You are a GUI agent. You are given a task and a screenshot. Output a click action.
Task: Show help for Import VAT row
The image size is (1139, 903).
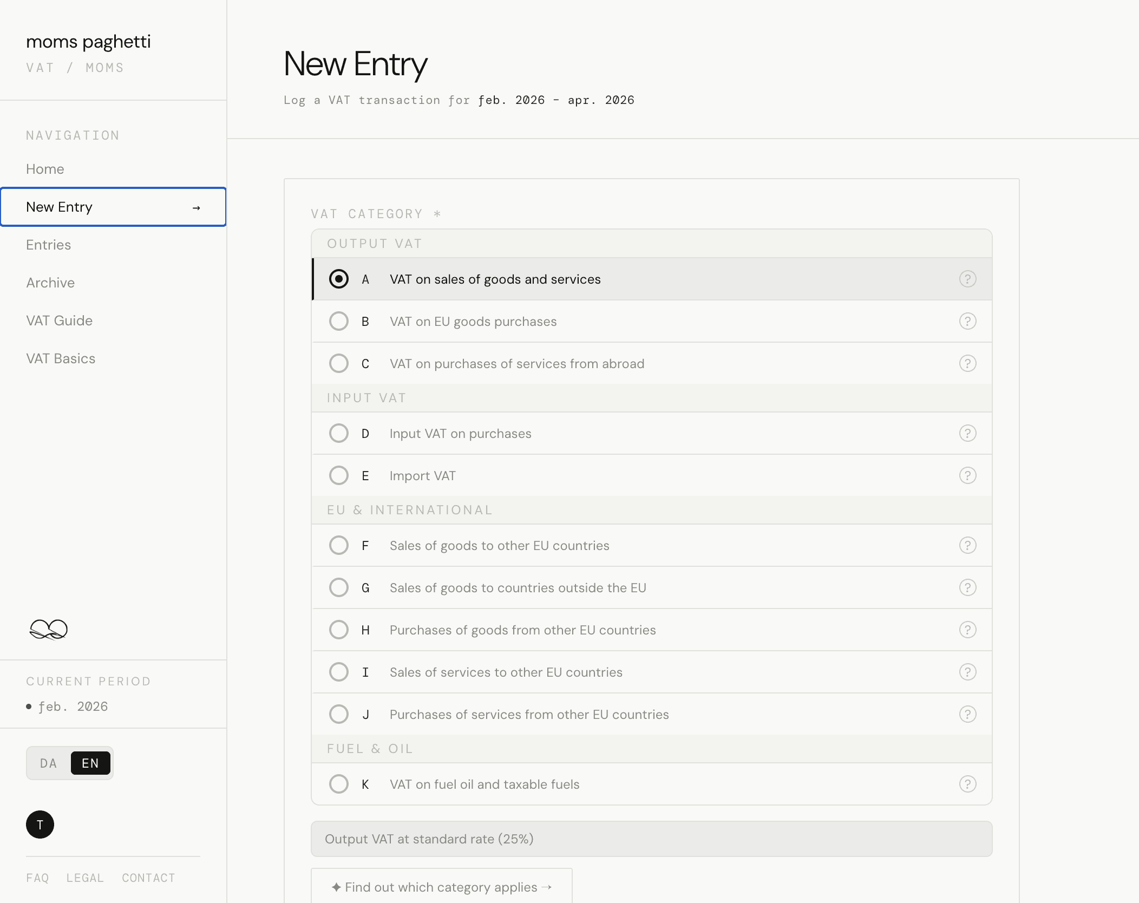click(967, 475)
